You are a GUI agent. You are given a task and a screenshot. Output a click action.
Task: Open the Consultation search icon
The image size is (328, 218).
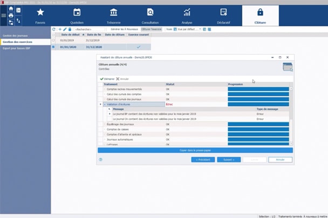150,15
